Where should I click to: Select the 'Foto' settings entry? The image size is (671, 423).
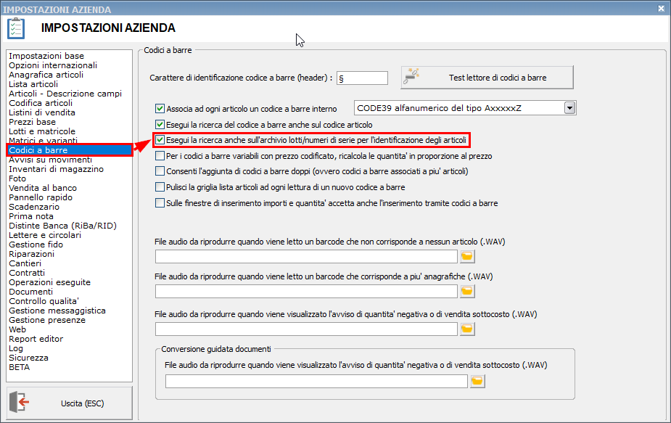pos(17,178)
